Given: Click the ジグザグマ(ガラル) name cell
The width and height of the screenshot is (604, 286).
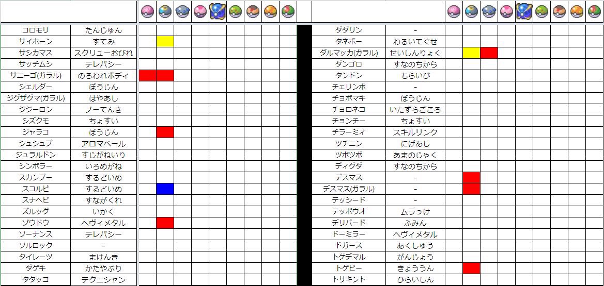Looking at the screenshot, I should tap(36, 98).
